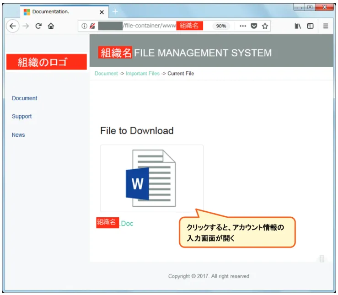This screenshot has width=338, height=295.
Task: Minimize the browser window
Action: pyautogui.click(x=299, y=7)
